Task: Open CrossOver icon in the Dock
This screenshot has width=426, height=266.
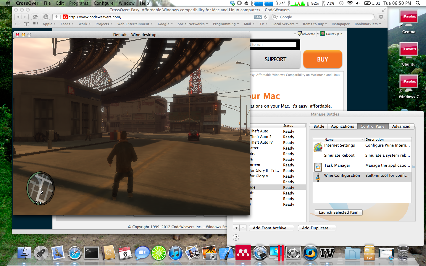Action: pyautogui.click(x=311, y=253)
